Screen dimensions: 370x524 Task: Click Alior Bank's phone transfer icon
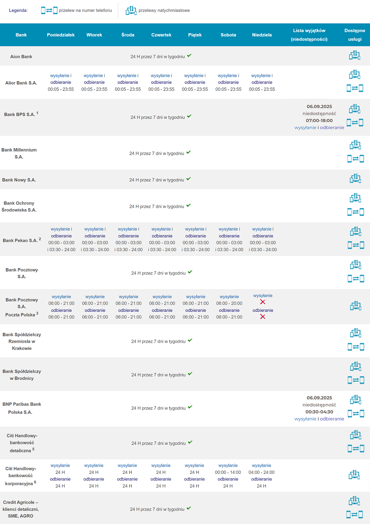[355, 88]
